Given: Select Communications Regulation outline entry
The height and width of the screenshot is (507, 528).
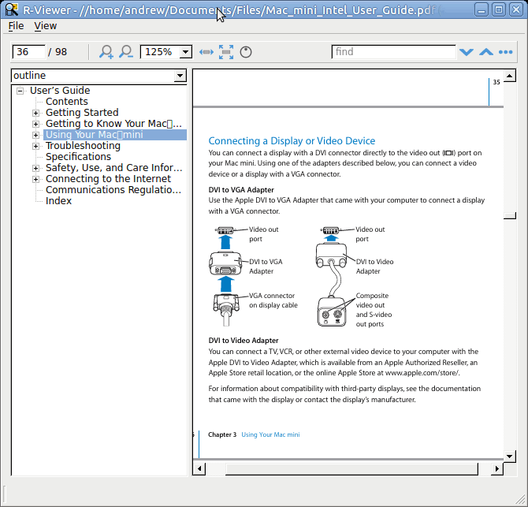Looking at the screenshot, I should pyautogui.click(x=113, y=190).
